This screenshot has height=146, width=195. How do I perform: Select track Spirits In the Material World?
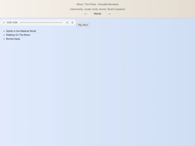pyautogui.click(x=21, y=31)
